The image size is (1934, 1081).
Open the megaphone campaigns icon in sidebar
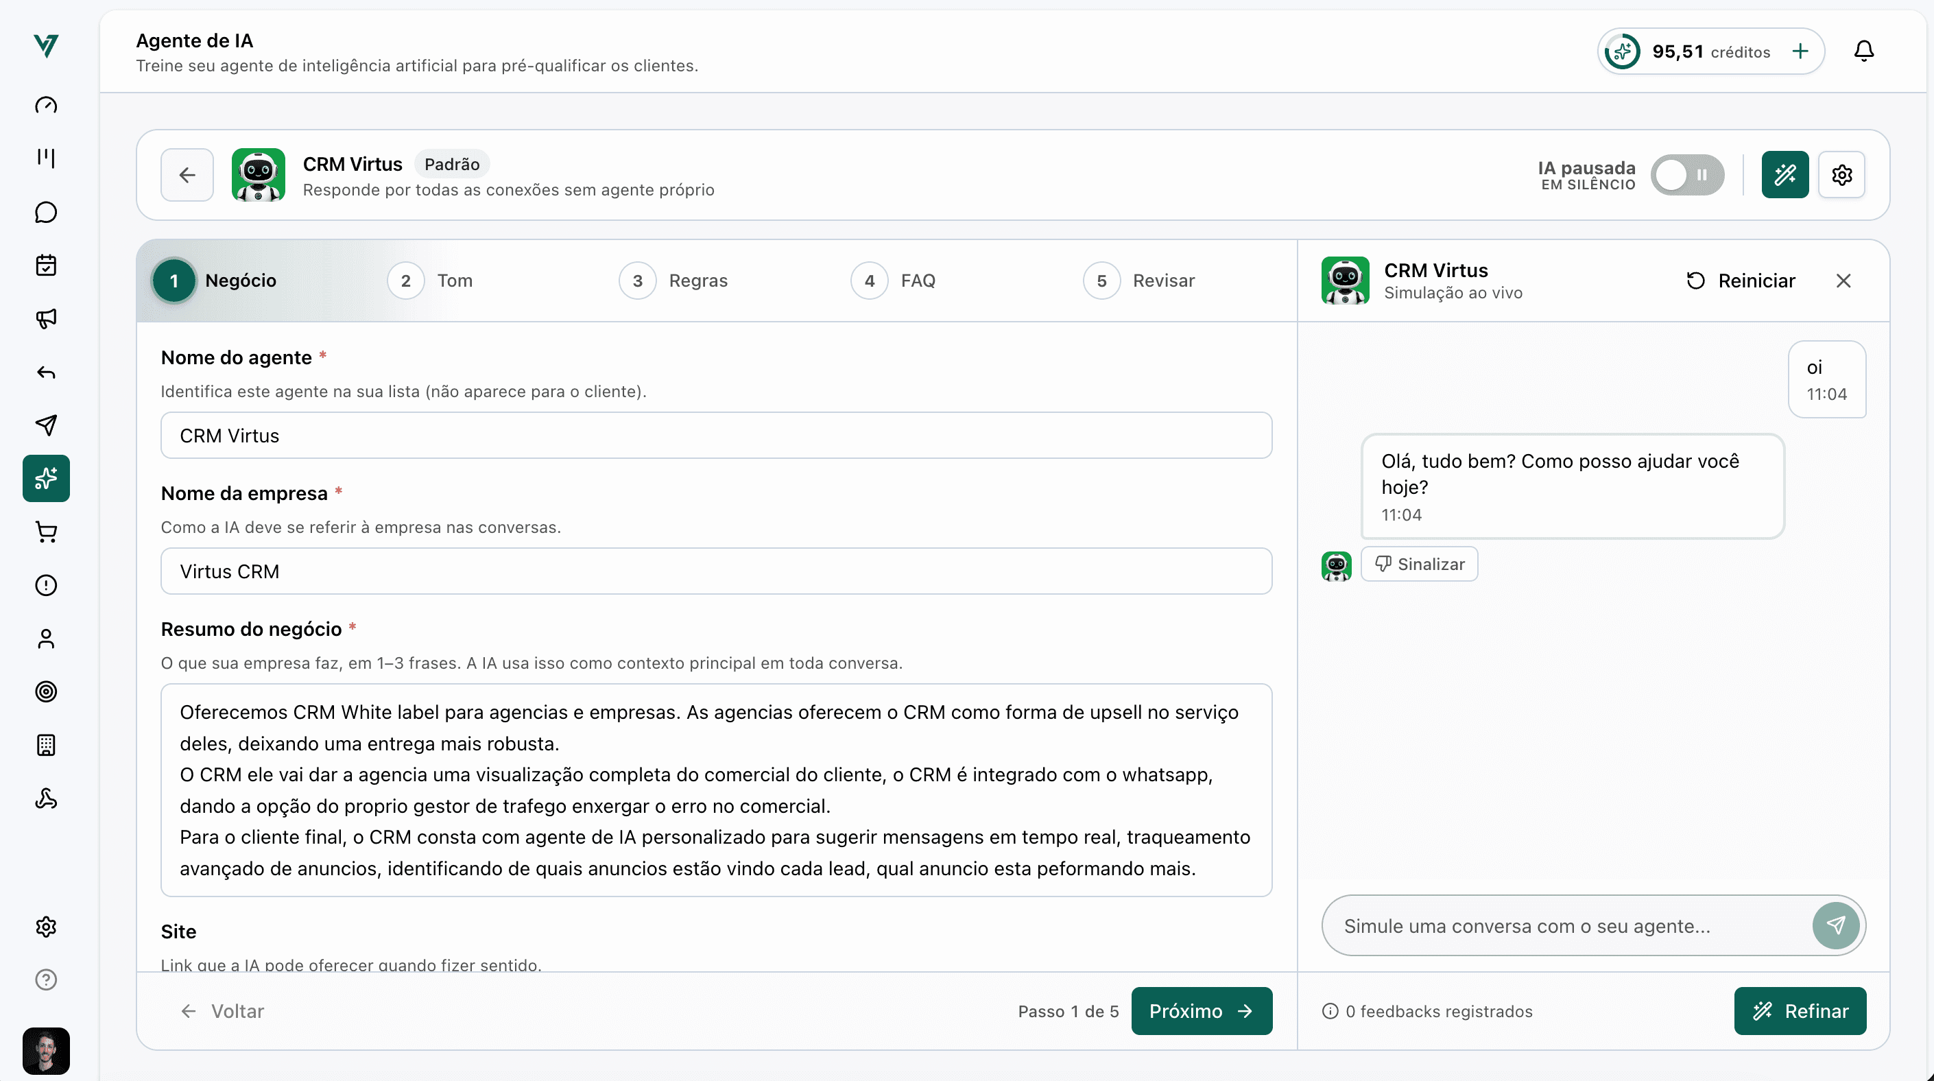46,318
